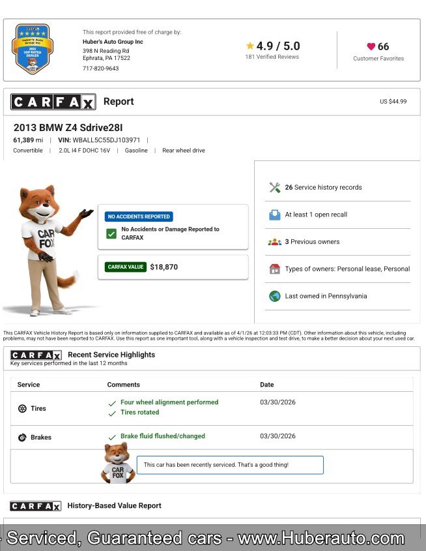The width and height of the screenshot is (426, 551).
Task: Click the open recall icon
Action: [x=274, y=215]
